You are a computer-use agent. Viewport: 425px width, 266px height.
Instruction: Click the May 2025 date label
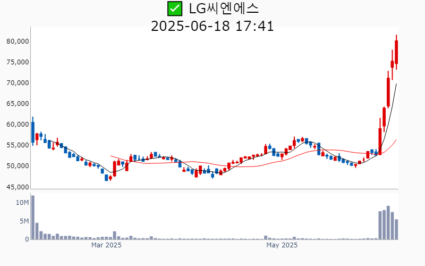pos(282,245)
